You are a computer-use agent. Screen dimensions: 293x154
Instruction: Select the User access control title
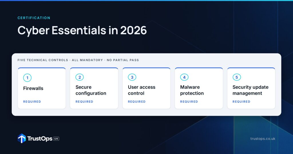tap(142, 90)
